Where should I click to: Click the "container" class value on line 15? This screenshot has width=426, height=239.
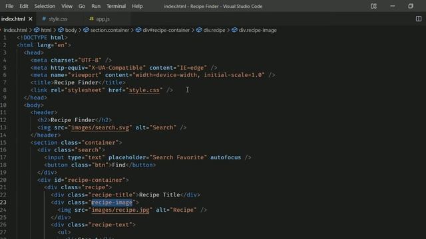click(x=100, y=142)
